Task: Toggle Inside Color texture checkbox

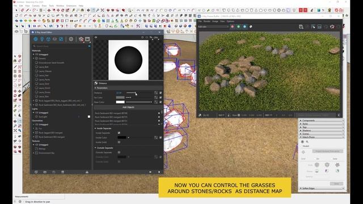Action: click(161, 138)
